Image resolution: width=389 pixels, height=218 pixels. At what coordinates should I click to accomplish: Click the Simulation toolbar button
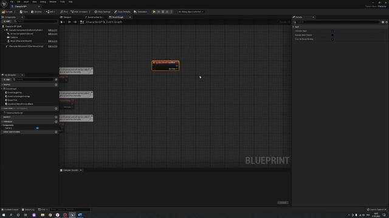140,12
